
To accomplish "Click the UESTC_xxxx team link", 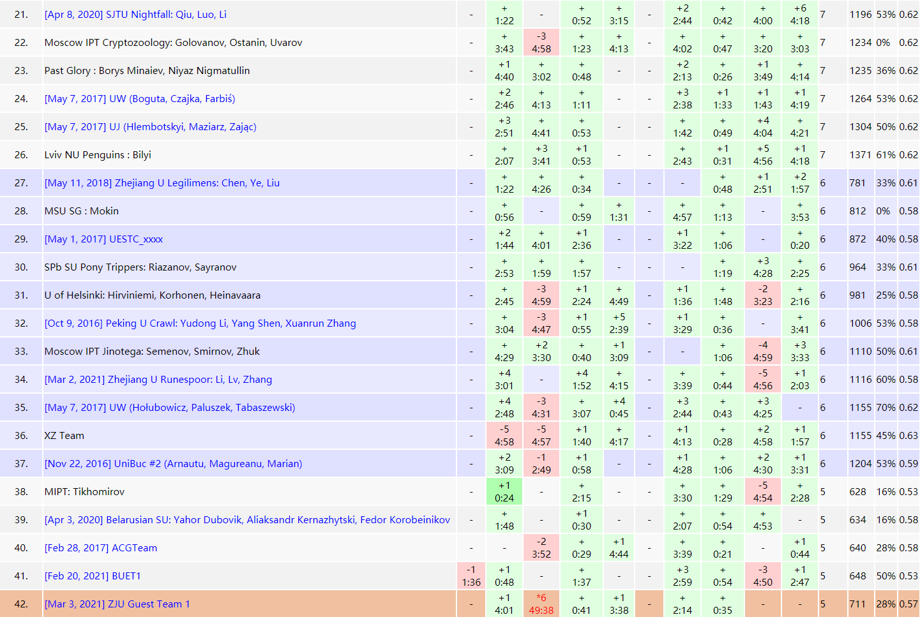I will click(x=103, y=239).
